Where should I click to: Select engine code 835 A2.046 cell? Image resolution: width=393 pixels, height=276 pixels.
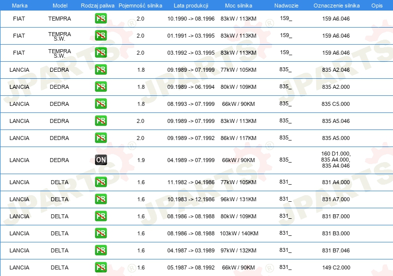[x=336, y=70]
